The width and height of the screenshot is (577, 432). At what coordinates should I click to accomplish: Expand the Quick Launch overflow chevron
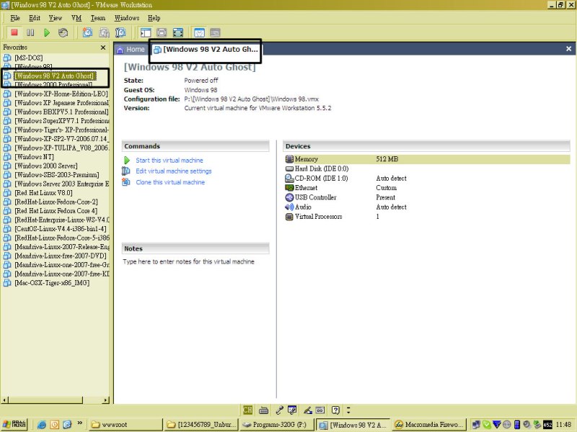pyautogui.click(x=79, y=423)
